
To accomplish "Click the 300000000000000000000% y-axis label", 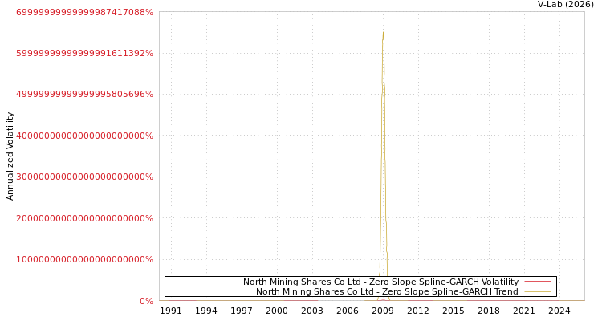I will [x=84, y=177].
